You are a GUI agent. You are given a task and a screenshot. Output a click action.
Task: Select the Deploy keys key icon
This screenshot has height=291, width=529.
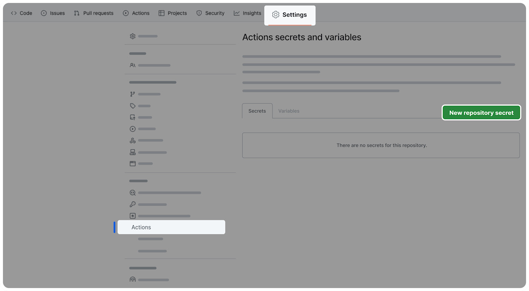tap(133, 204)
